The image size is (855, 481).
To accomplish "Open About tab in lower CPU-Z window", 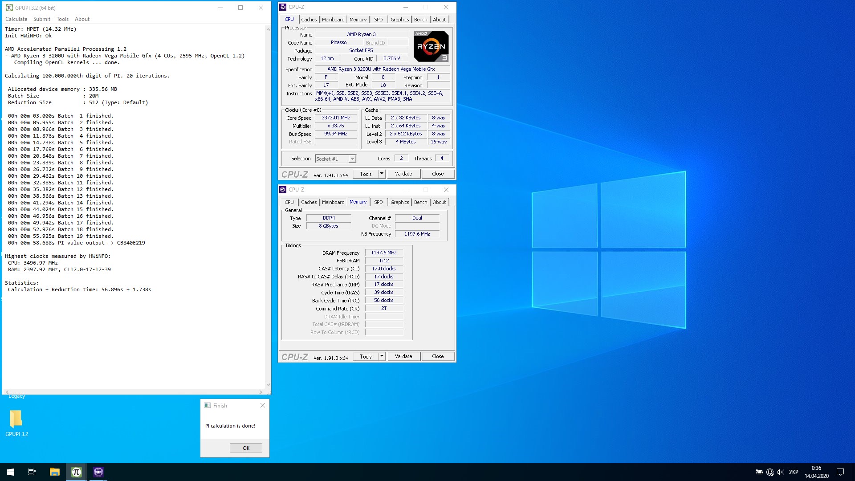I will pos(439,202).
